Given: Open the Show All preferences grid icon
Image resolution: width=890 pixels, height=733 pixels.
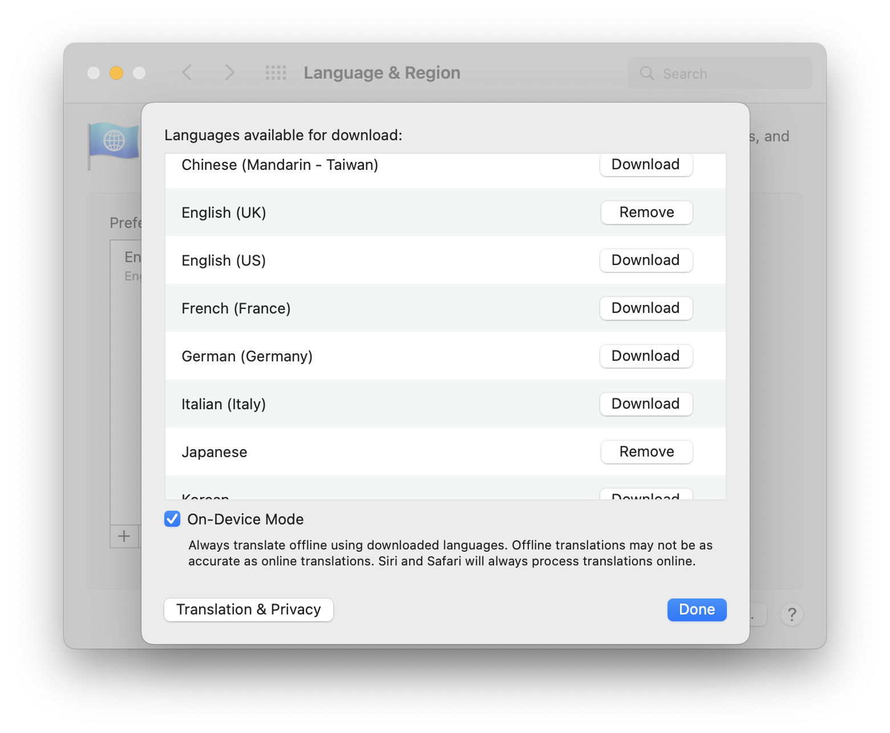Looking at the screenshot, I should 275,72.
